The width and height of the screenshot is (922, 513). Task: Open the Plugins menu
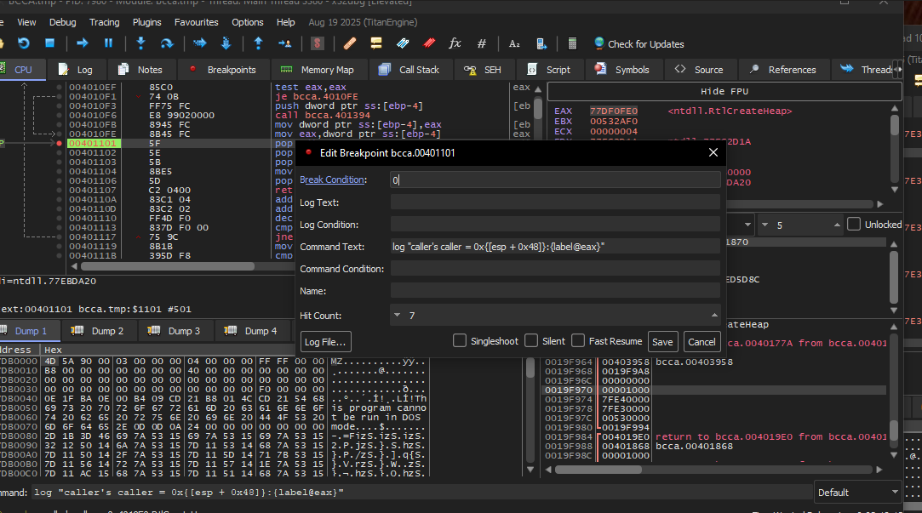click(x=147, y=22)
